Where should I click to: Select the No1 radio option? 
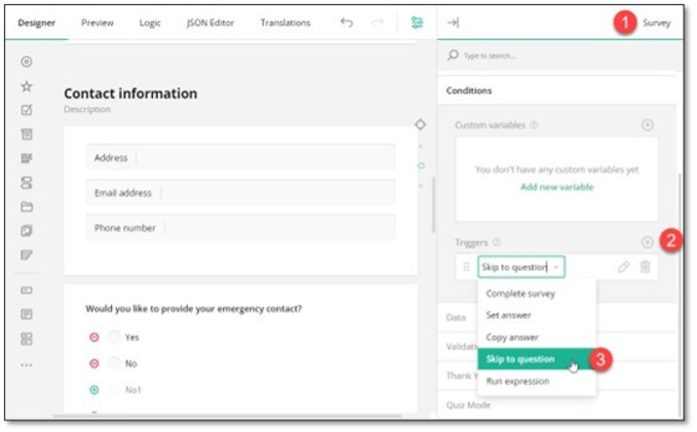(115, 389)
